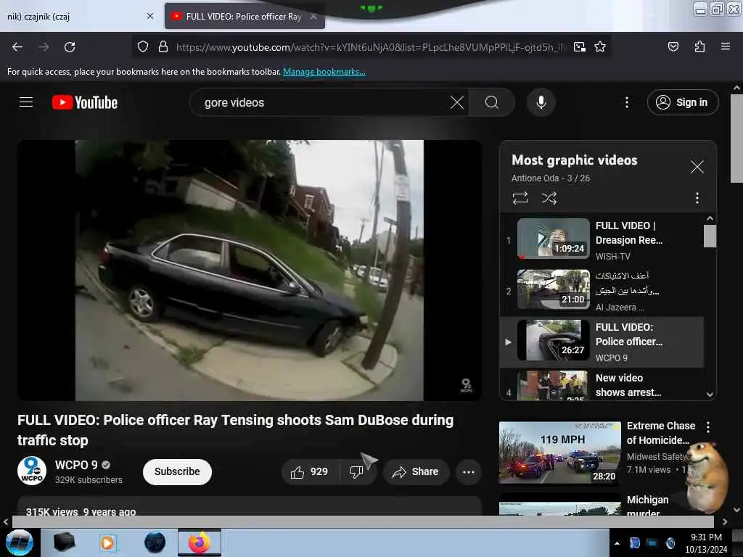Screen dimensions: 743x557
Task: Play FULL VIDEO Dreasjon Reed playlist item
Action: [x=602, y=239]
